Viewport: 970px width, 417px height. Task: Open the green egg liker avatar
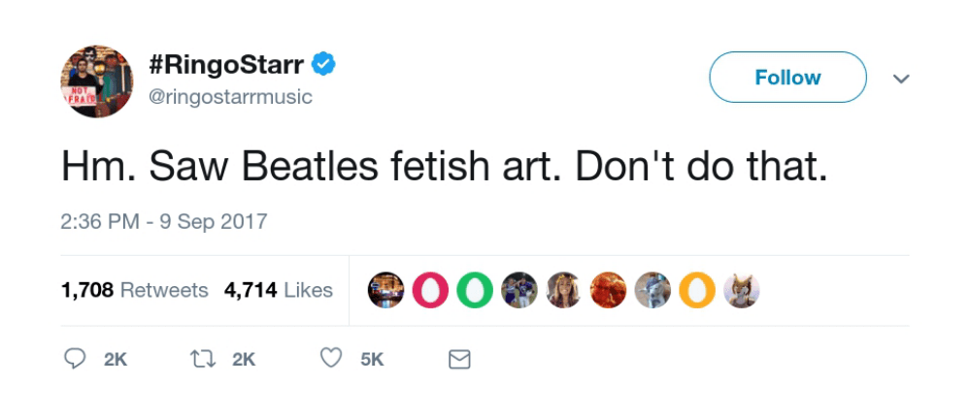coord(474,290)
